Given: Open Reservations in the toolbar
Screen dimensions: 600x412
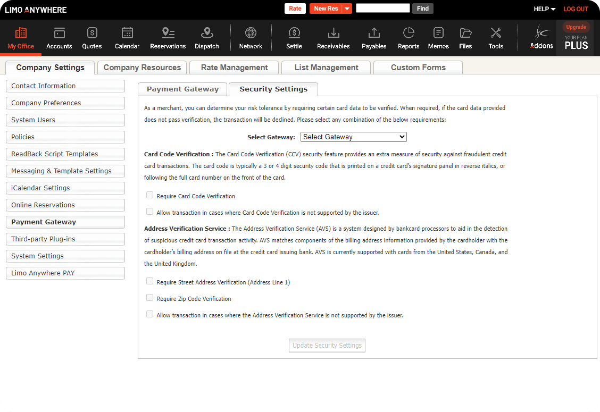Looking at the screenshot, I should point(168,38).
